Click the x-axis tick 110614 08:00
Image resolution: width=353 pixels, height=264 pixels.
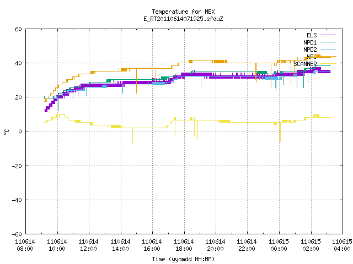[25, 245]
